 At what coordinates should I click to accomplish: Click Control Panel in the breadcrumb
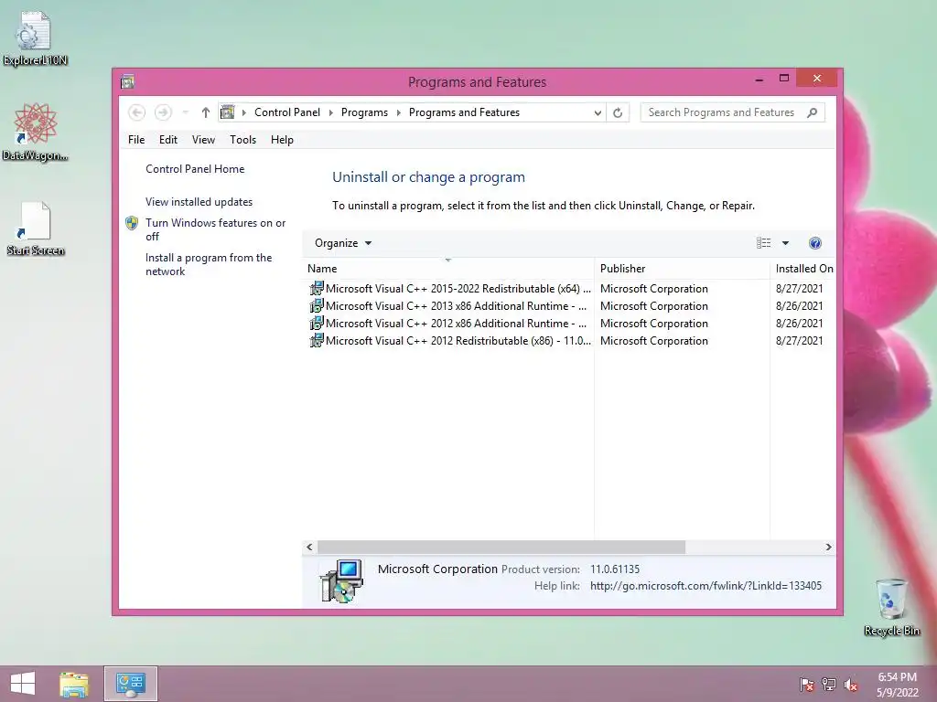[x=287, y=112]
